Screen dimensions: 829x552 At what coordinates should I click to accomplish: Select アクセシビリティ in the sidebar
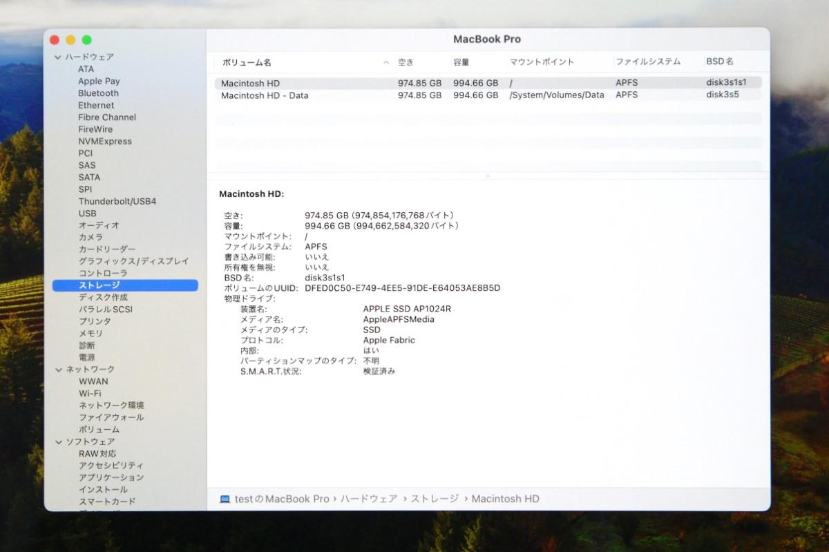click(111, 466)
